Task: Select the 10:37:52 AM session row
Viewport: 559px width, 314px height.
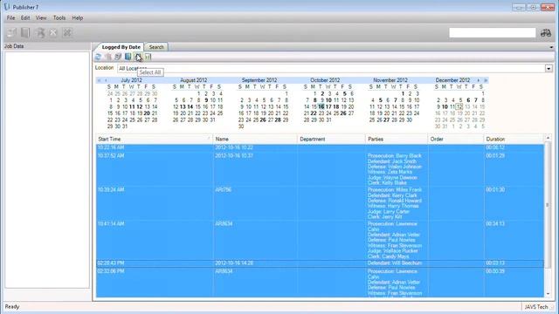Action: [x=321, y=169]
